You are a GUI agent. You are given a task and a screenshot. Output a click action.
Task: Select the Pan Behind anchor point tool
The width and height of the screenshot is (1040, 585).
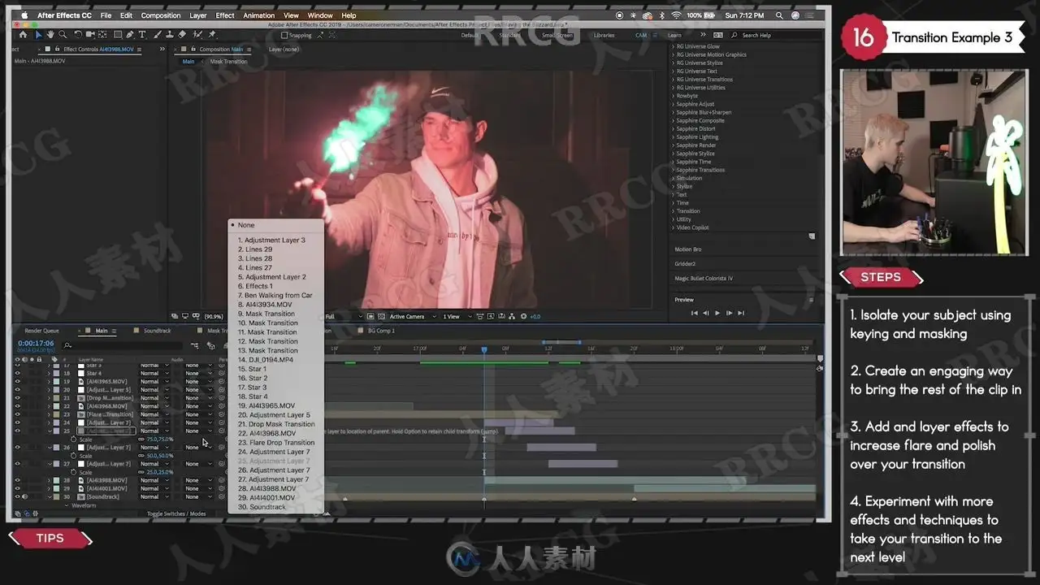[102, 34]
